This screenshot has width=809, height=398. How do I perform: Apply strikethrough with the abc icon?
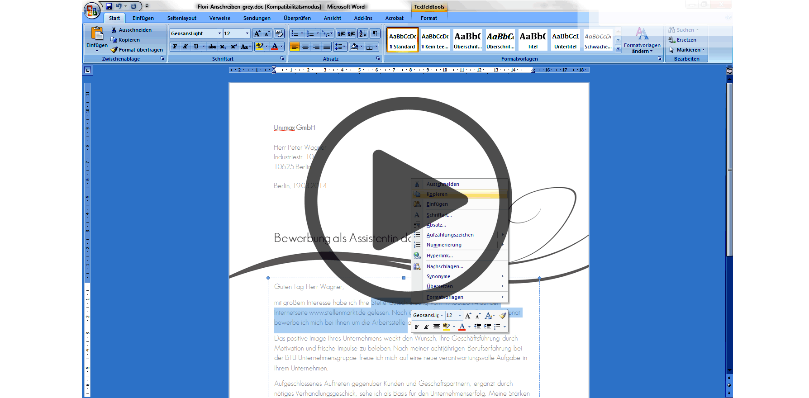[212, 47]
